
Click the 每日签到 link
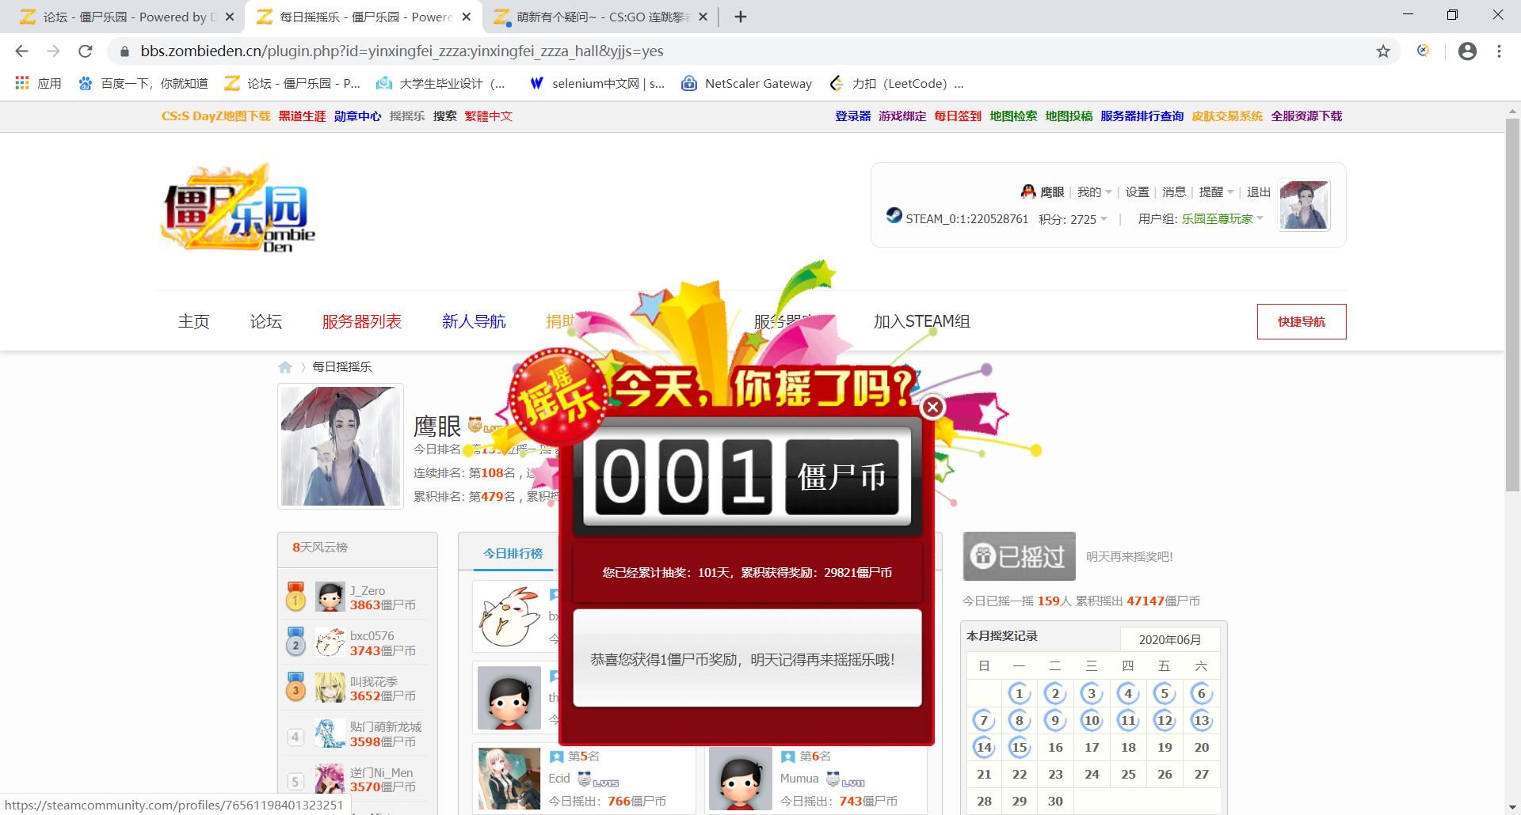click(957, 116)
